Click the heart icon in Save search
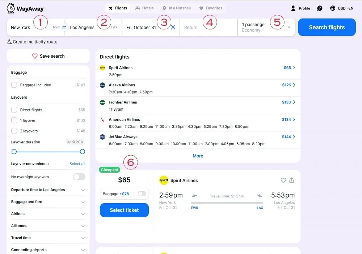Image resolution: width=362 pixels, height=254 pixels. (35, 56)
